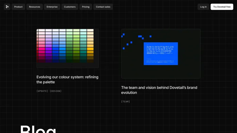Click the Log in button
The width and height of the screenshot is (237, 133).
pyautogui.click(x=203, y=7)
